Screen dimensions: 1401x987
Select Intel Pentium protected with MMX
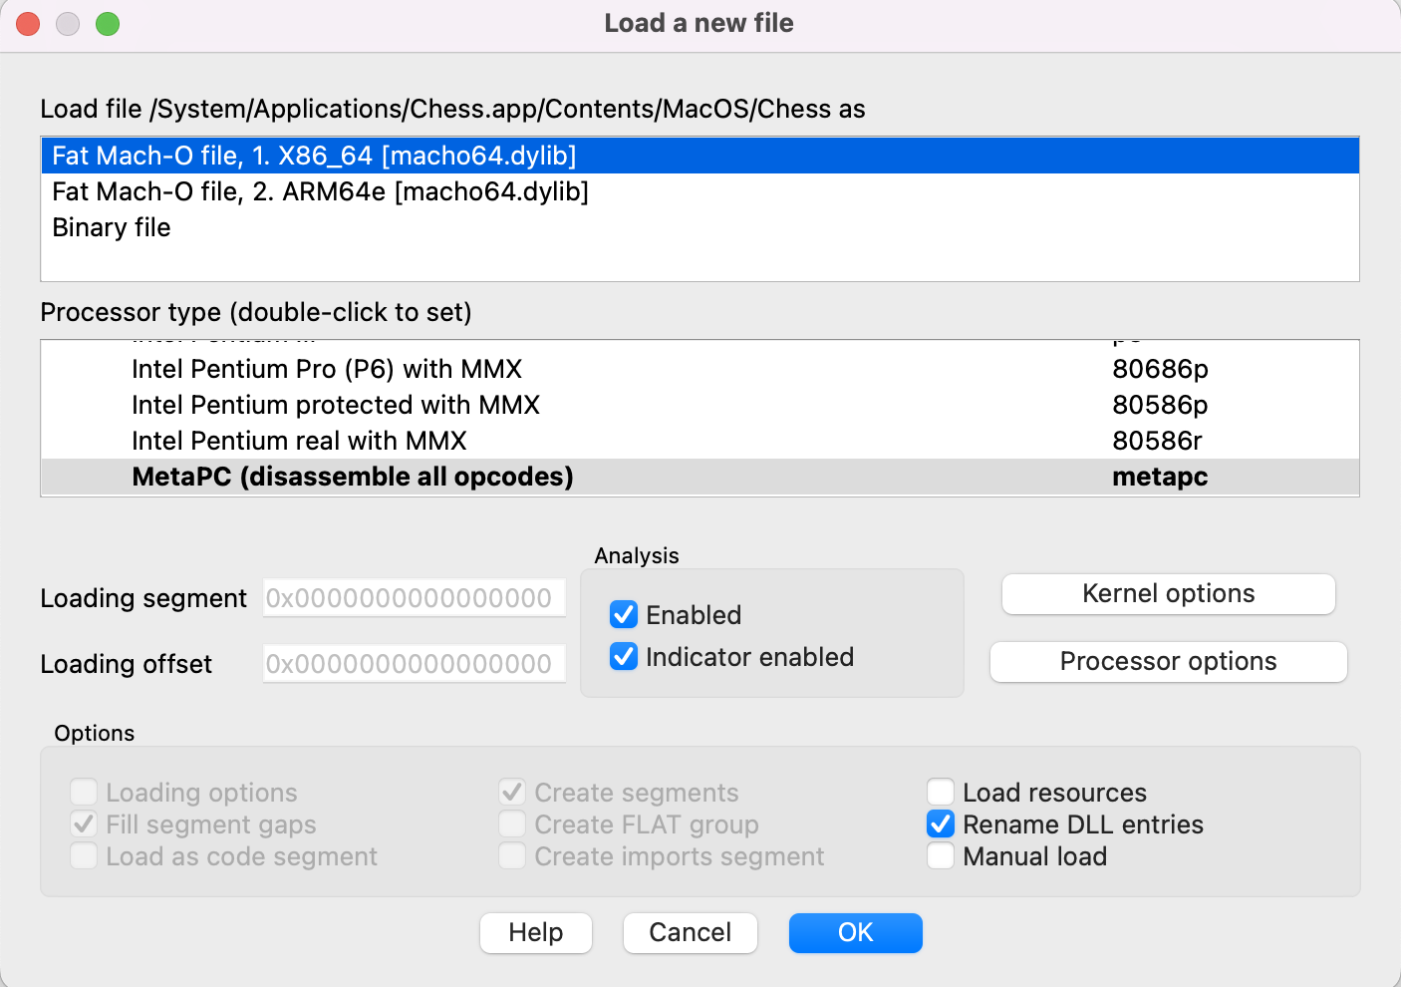tap(336, 405)
